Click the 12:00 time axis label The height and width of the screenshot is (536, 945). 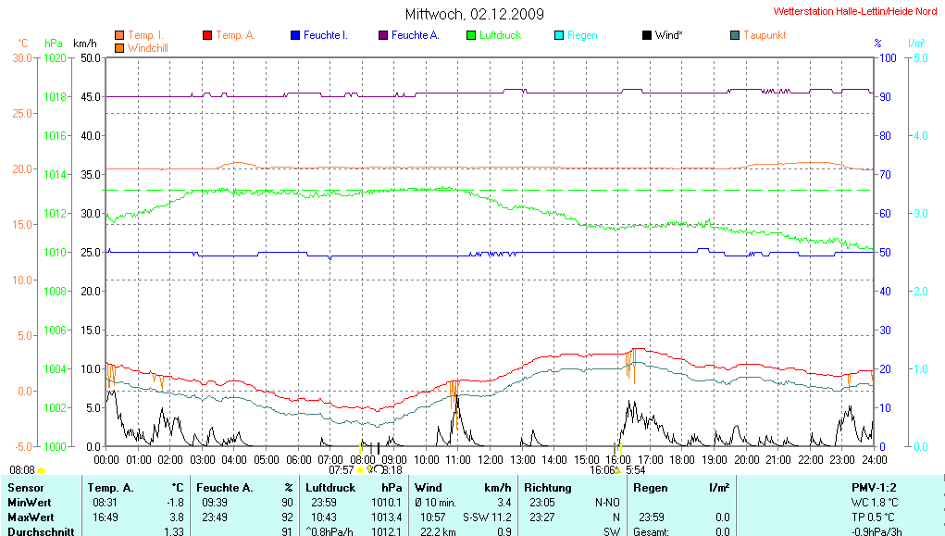(x=490, y=459)
